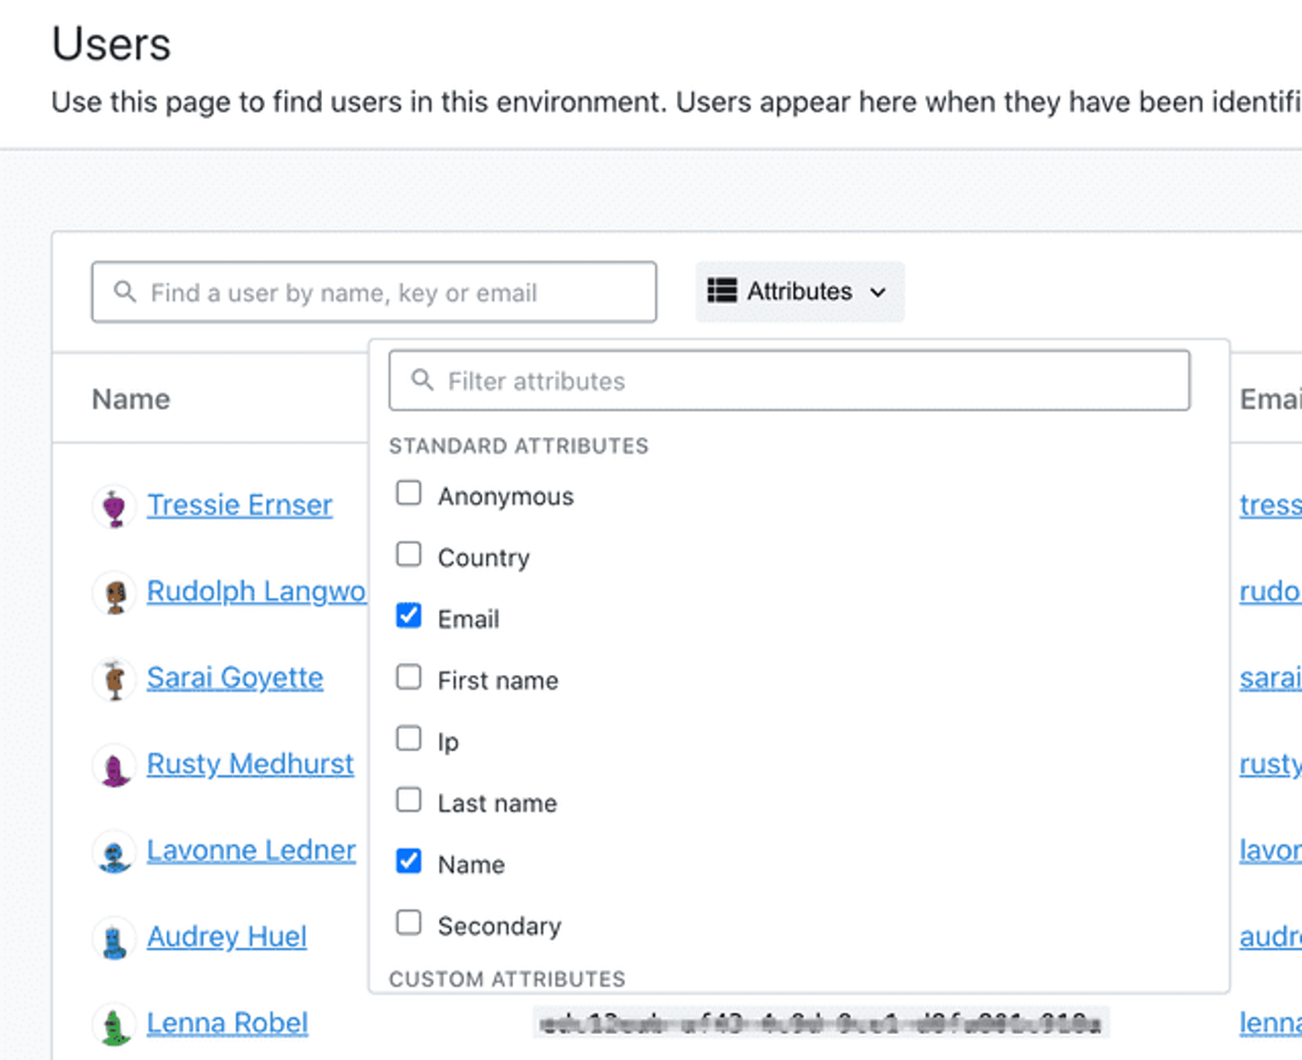Click the magnifier icon in the user search field

(125, 292)
